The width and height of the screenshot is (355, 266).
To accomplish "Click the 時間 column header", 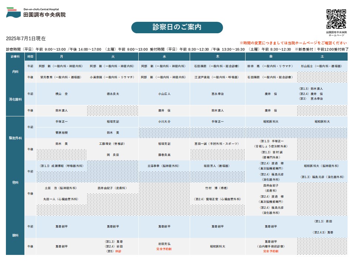I will pyautogui.click(x=30, y=57).
